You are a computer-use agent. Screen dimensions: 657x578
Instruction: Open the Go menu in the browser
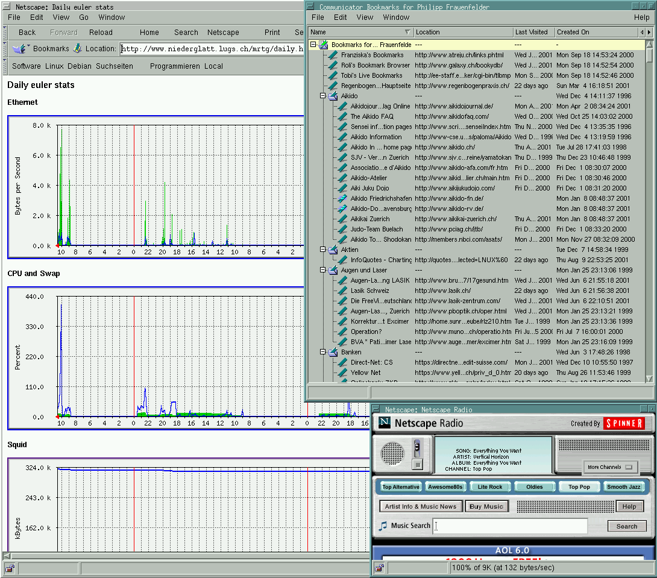[x=84, y=17]
